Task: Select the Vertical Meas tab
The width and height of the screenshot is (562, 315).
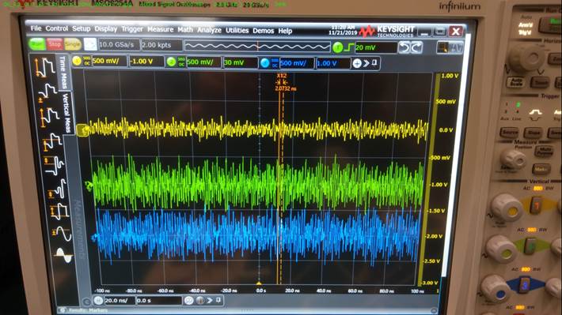Action: (x=66, y=114)
